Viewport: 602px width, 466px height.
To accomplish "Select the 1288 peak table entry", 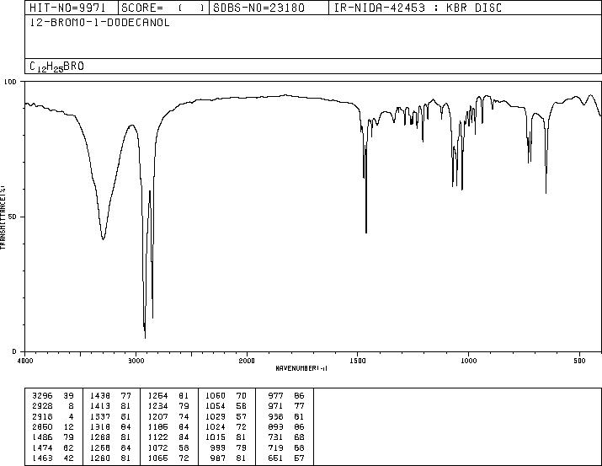I will point(110,437).
